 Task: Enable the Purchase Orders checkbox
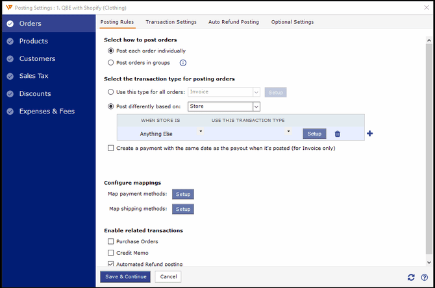pos(111,242)
